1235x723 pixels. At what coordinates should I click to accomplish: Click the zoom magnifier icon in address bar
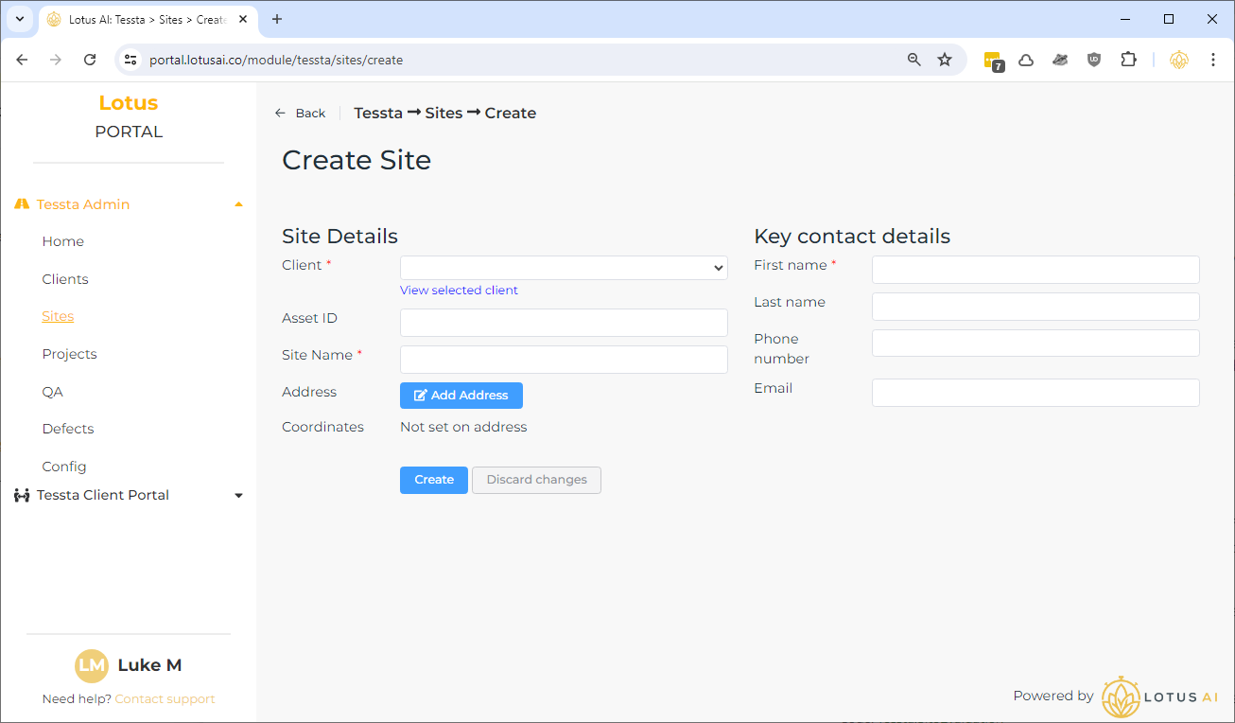tap(913, 60)
